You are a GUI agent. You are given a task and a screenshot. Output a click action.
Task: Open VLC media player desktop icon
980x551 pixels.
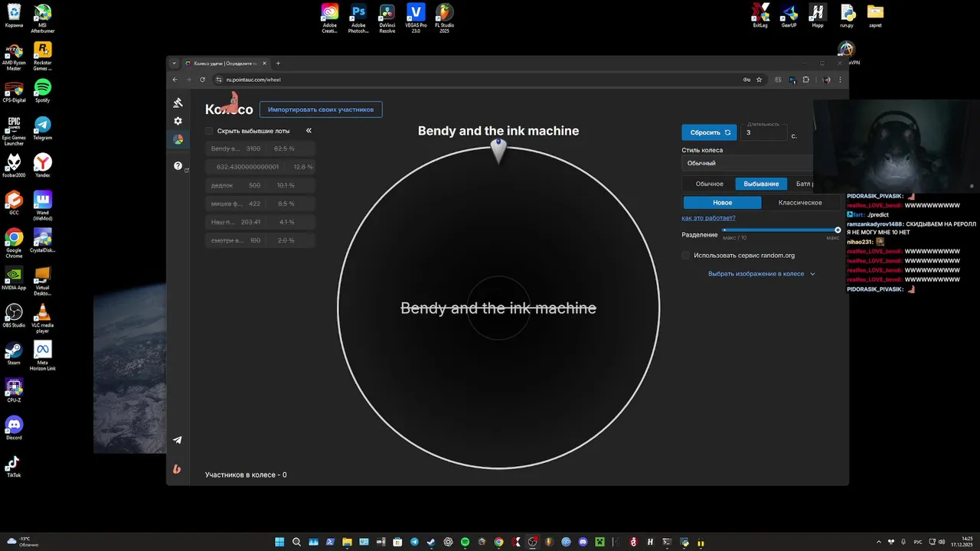pos(43,318)
